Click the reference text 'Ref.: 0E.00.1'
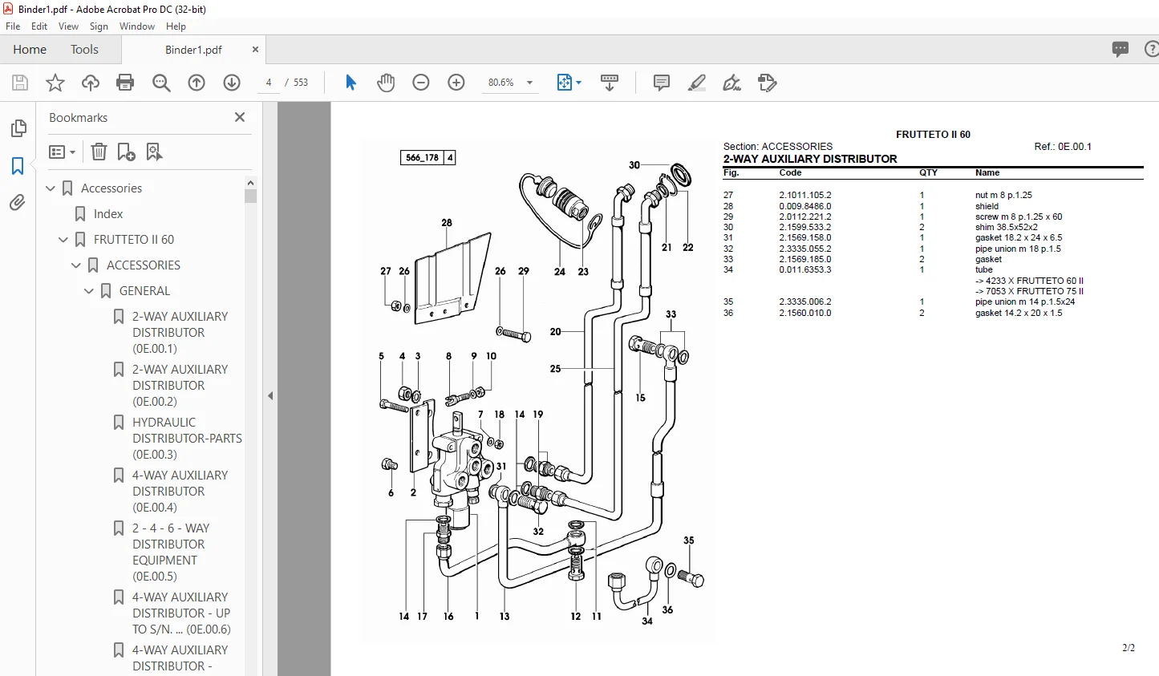Viewport: 1159px width, 676px height. click(x=1063, y=147)
